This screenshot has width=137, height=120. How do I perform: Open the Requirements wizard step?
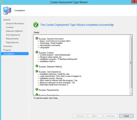coord(12,39)
